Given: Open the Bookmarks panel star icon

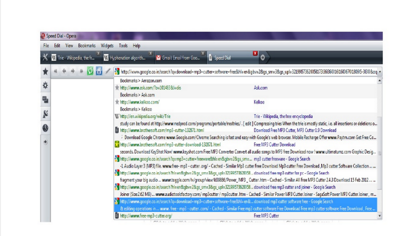Looking at the screenshot, I should [x=45, y=71].
